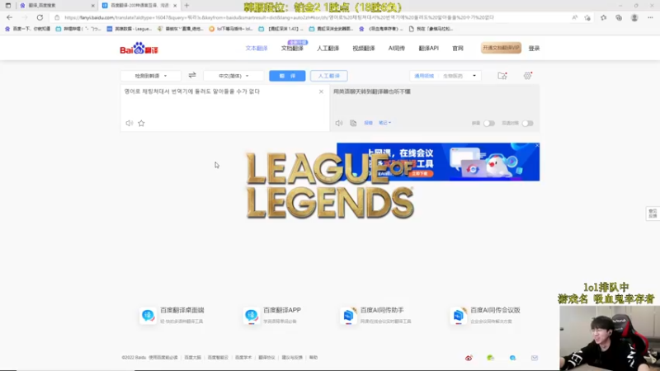Open translation settings gear icon
This screenshot has width=660, height=371.
527,76
